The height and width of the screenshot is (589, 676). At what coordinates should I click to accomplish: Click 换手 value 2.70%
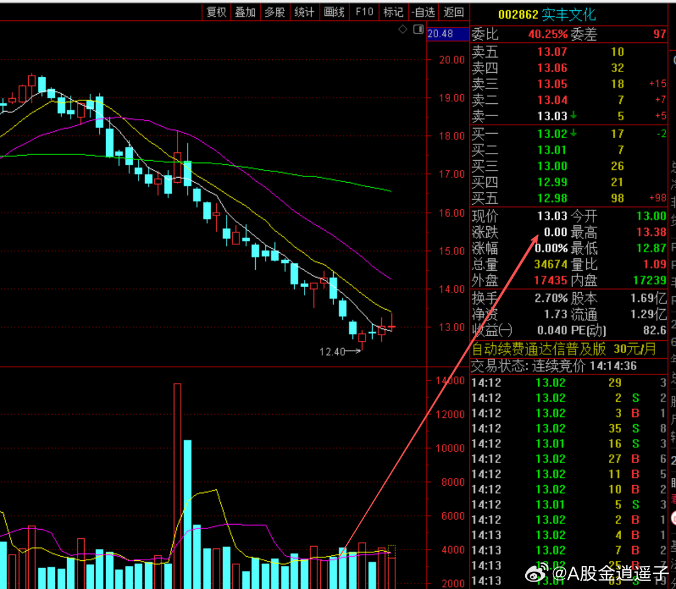pyautogui.click(x=551, y=298)
